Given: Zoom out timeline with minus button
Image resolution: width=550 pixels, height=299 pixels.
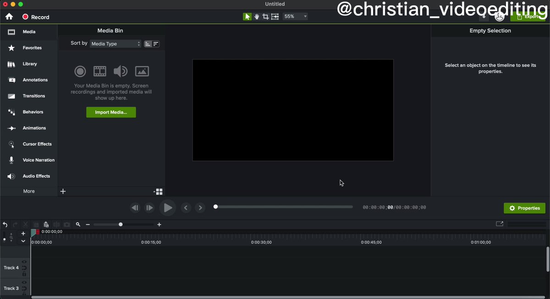Looking at the screenshot, I should pyautogui.click(x=88, y=224).
